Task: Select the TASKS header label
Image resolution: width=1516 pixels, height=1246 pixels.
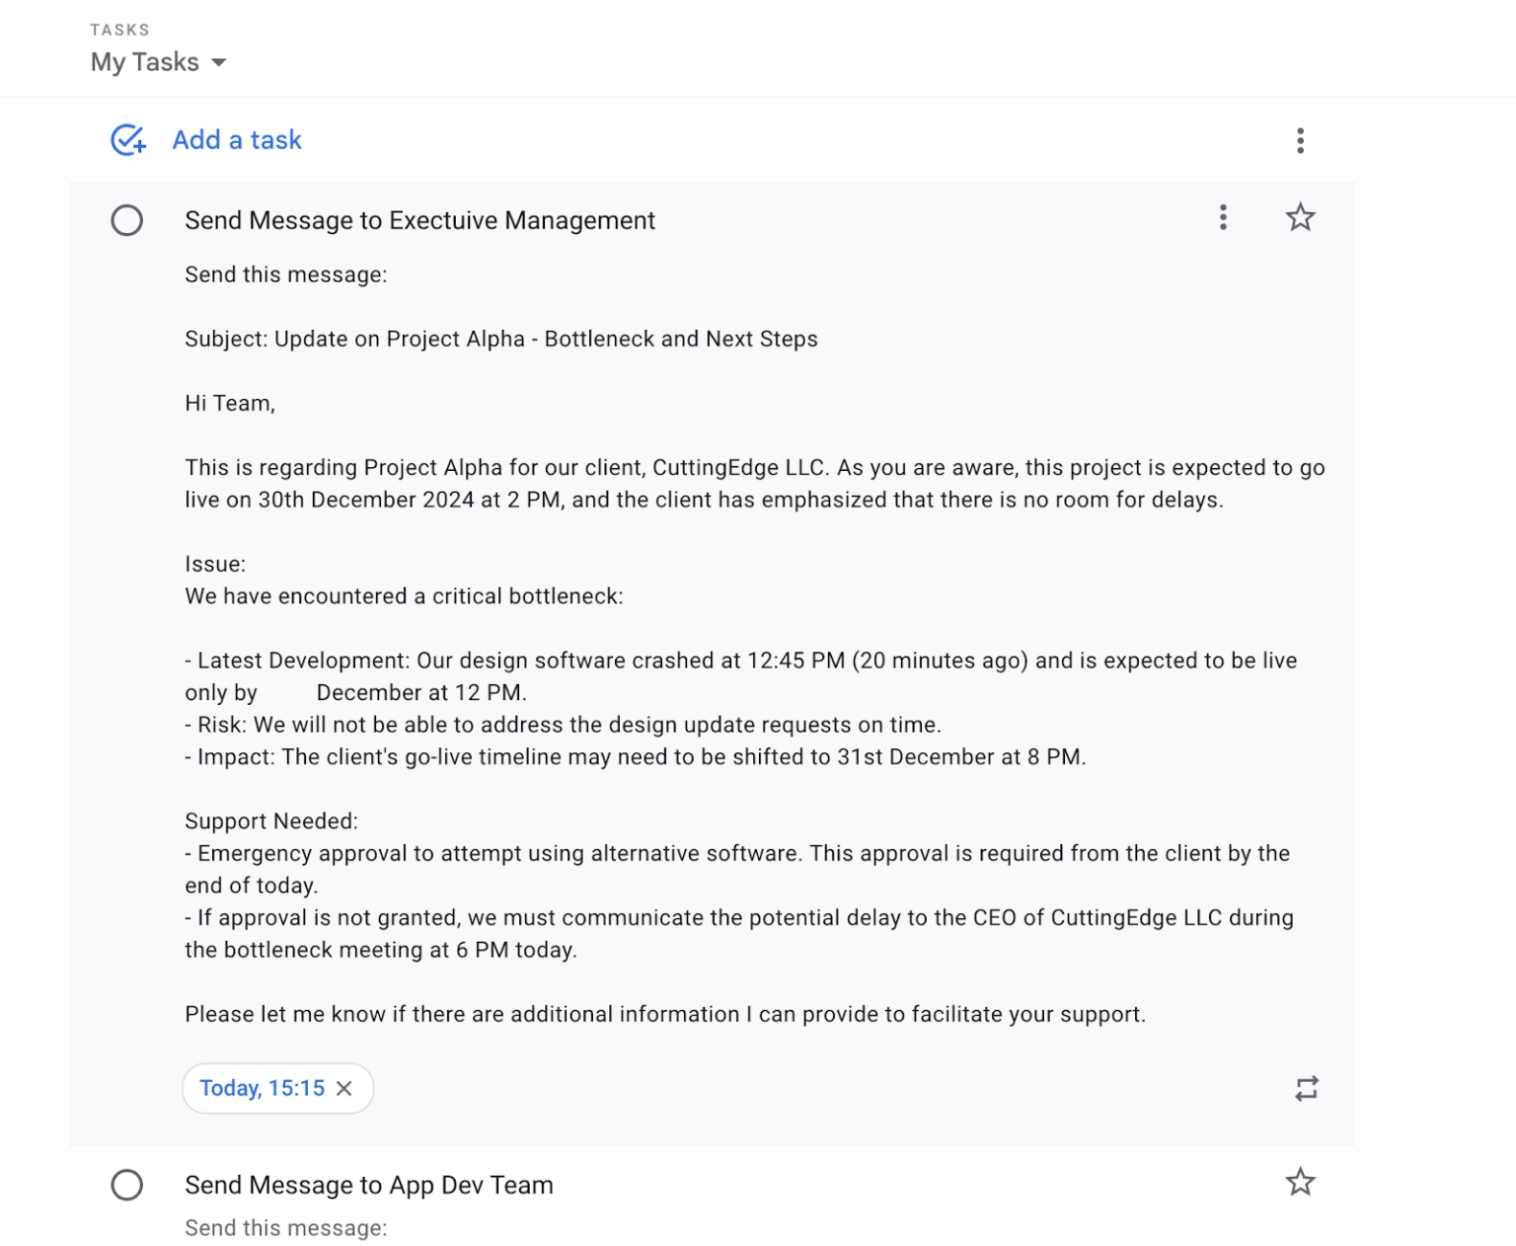Action: click(119, 29)
